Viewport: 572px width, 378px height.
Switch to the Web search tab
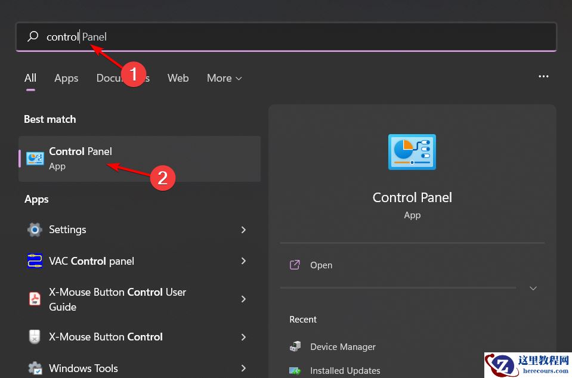(178, 78)
